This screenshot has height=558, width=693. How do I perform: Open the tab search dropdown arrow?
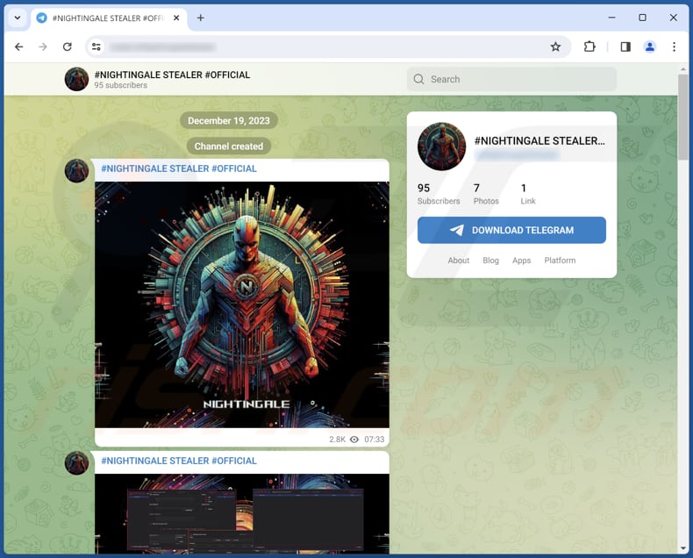pos(18,18)
